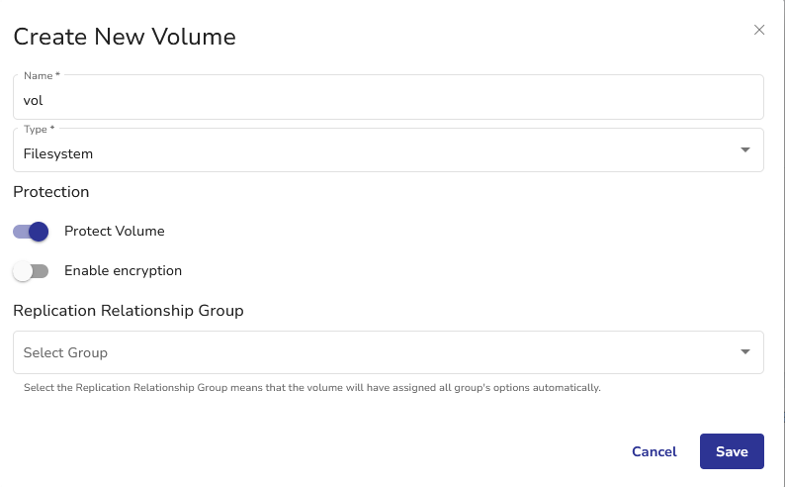Open the Type dropdown arrow
The height and width of the screenshot is (487, 785).
[744, 149]
